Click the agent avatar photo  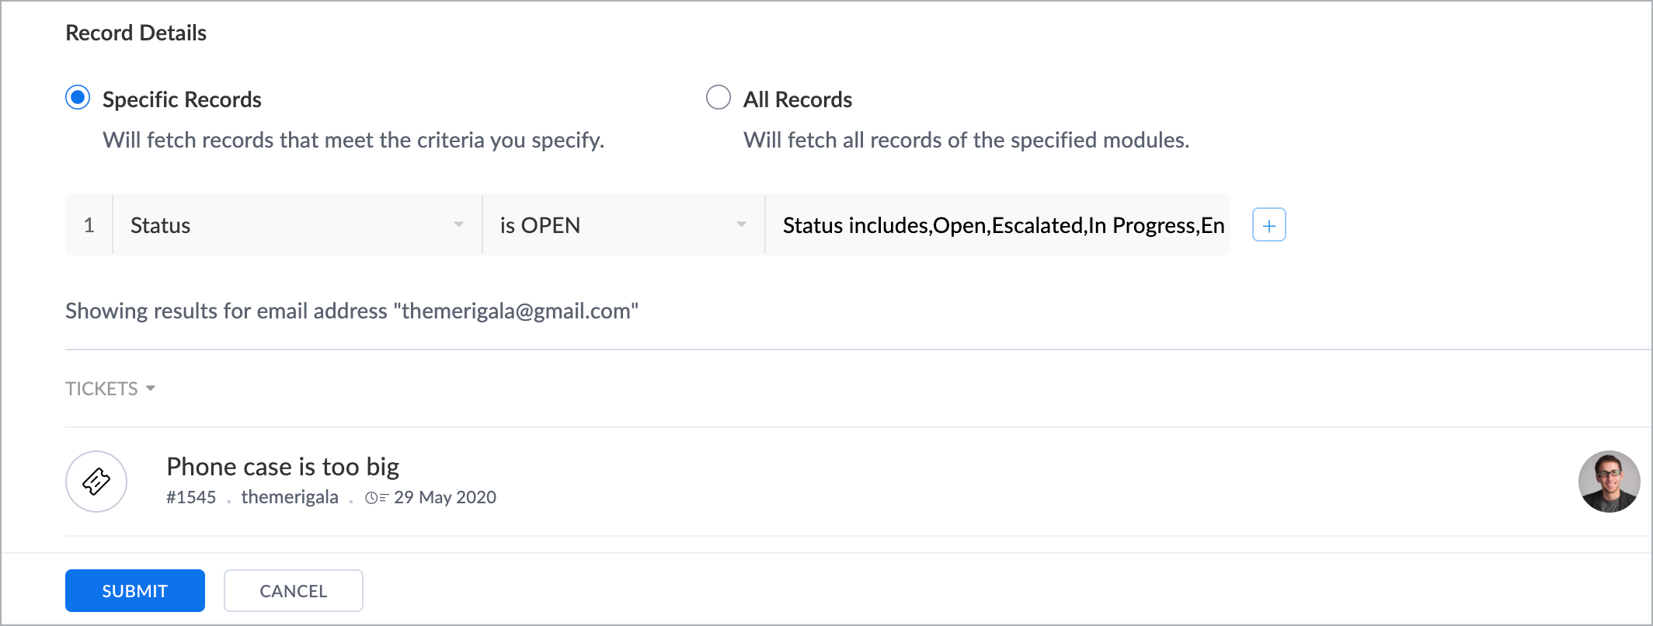point(1609,482)
